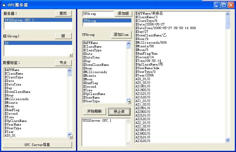Select YFGroup in added groups list

tap(107, 21)
